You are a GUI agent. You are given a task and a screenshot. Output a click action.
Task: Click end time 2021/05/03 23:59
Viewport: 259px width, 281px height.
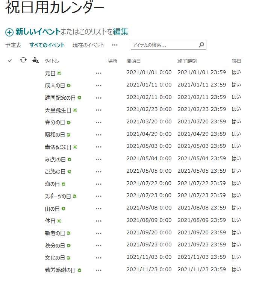(x=202, y=146)
